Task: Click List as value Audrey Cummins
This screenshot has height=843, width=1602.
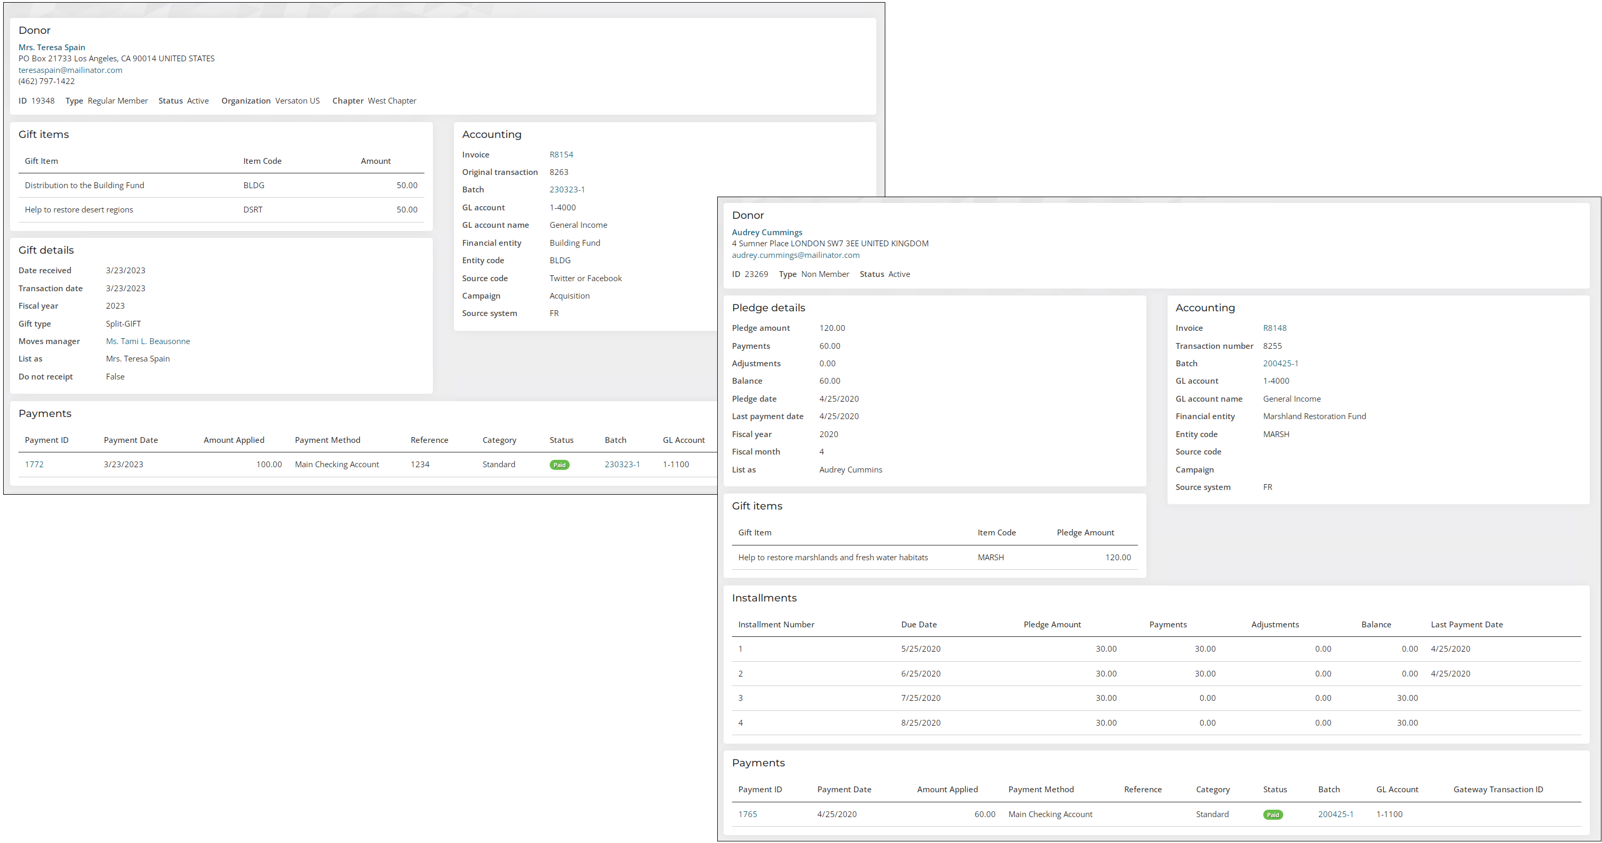Action: click(x=850, y=470)
